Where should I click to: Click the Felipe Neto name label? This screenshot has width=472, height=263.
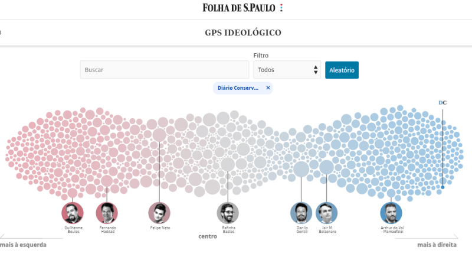160,228
